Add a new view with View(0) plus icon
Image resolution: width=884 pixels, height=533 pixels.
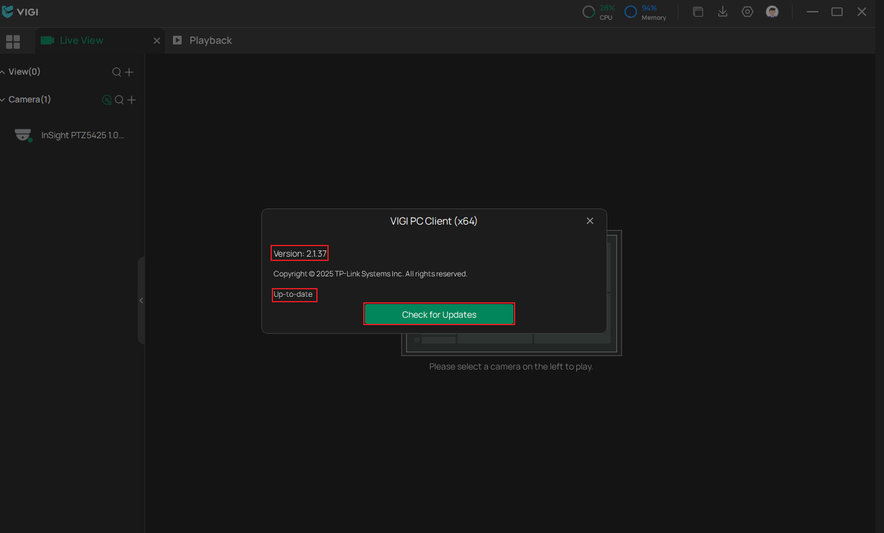click(x=129, y=72)
